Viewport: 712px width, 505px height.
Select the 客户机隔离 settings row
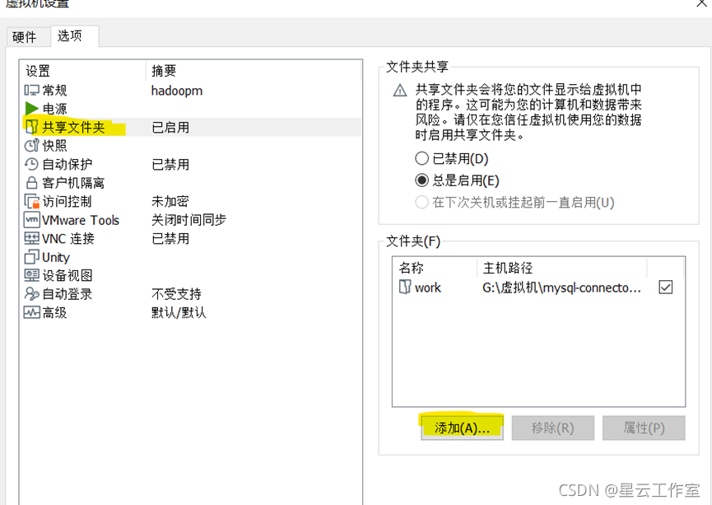[x=192, y=183]
